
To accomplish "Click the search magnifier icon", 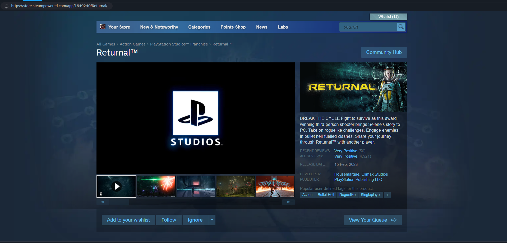I will click(401, 27).
